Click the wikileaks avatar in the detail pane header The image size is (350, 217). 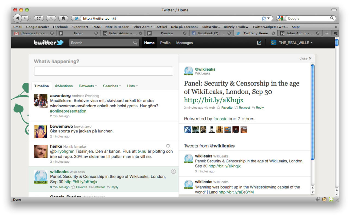click(189, 71)
